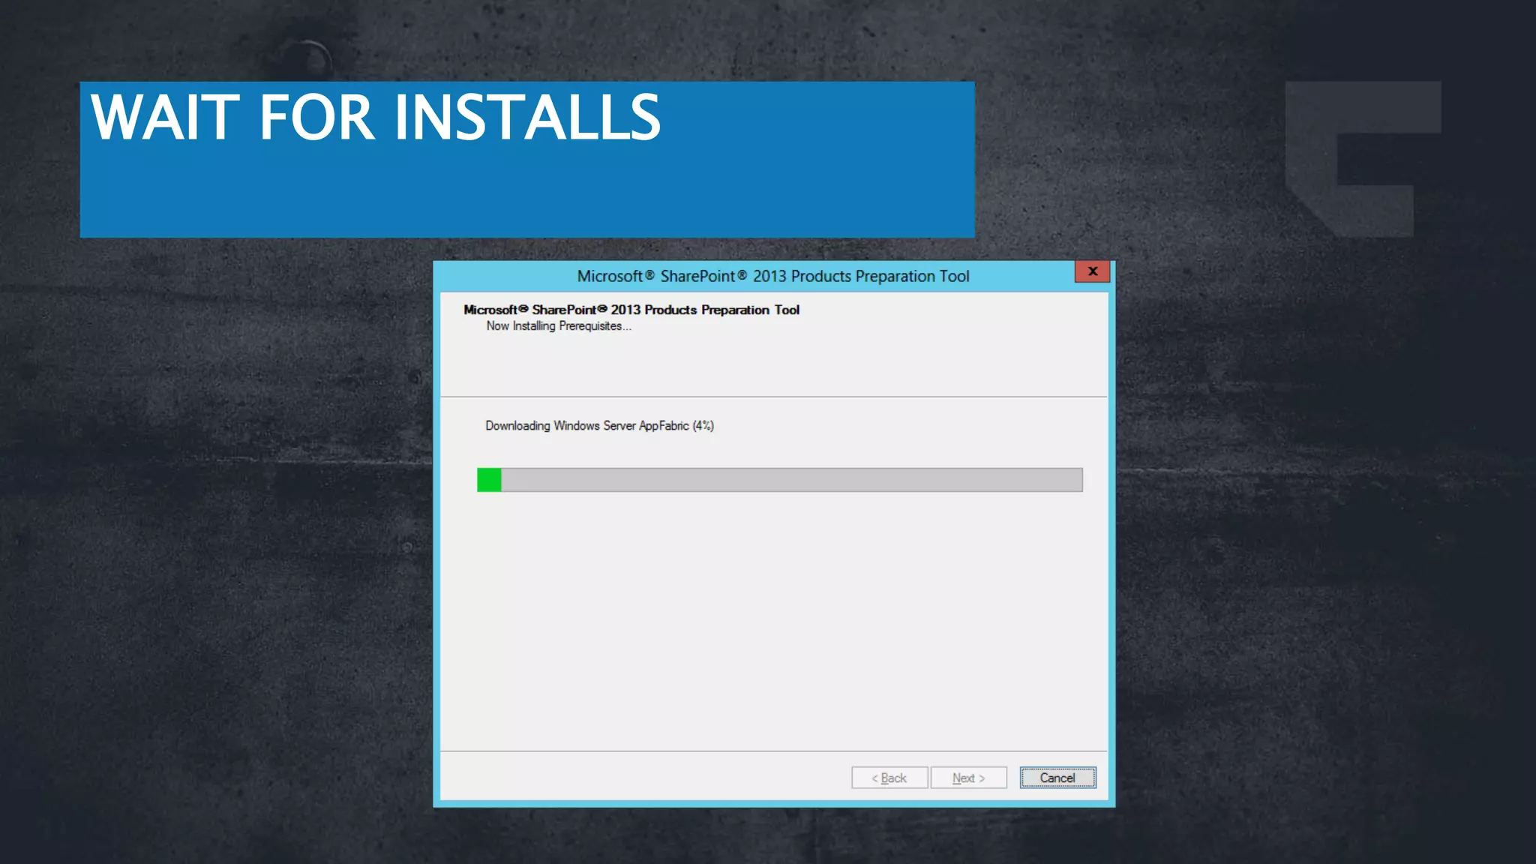1536x864 pixels.
Task: Click the 'WAIT FOR INSTALLS' slide title
Action: (376, 117)
